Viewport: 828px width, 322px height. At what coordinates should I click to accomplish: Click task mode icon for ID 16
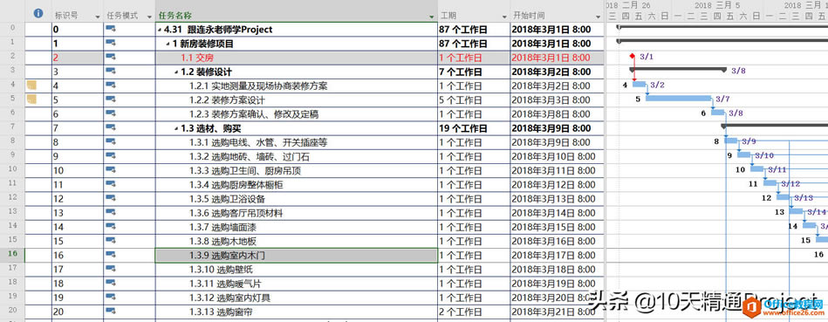112,255
